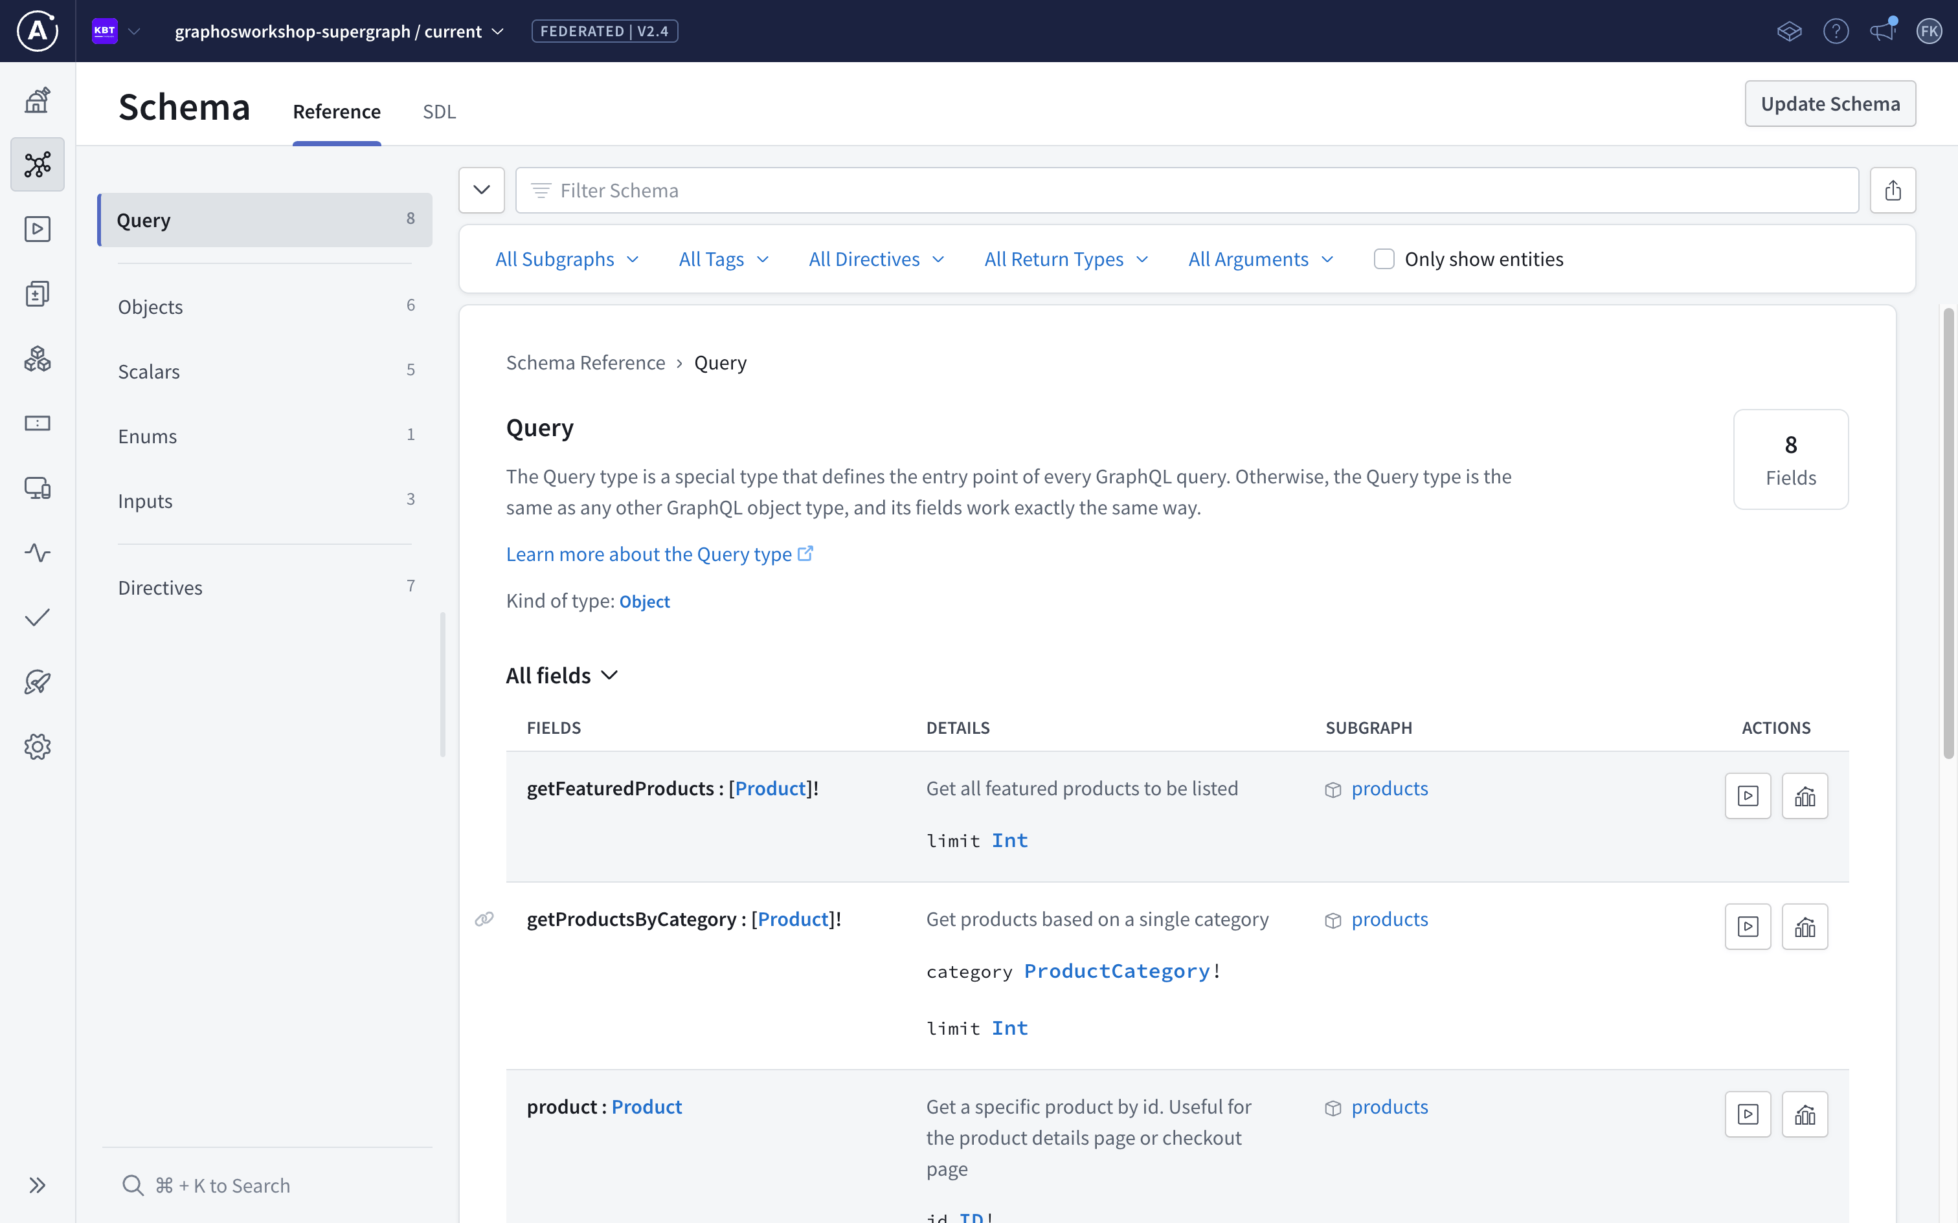Select the Reference tab

tap(337, 111)
